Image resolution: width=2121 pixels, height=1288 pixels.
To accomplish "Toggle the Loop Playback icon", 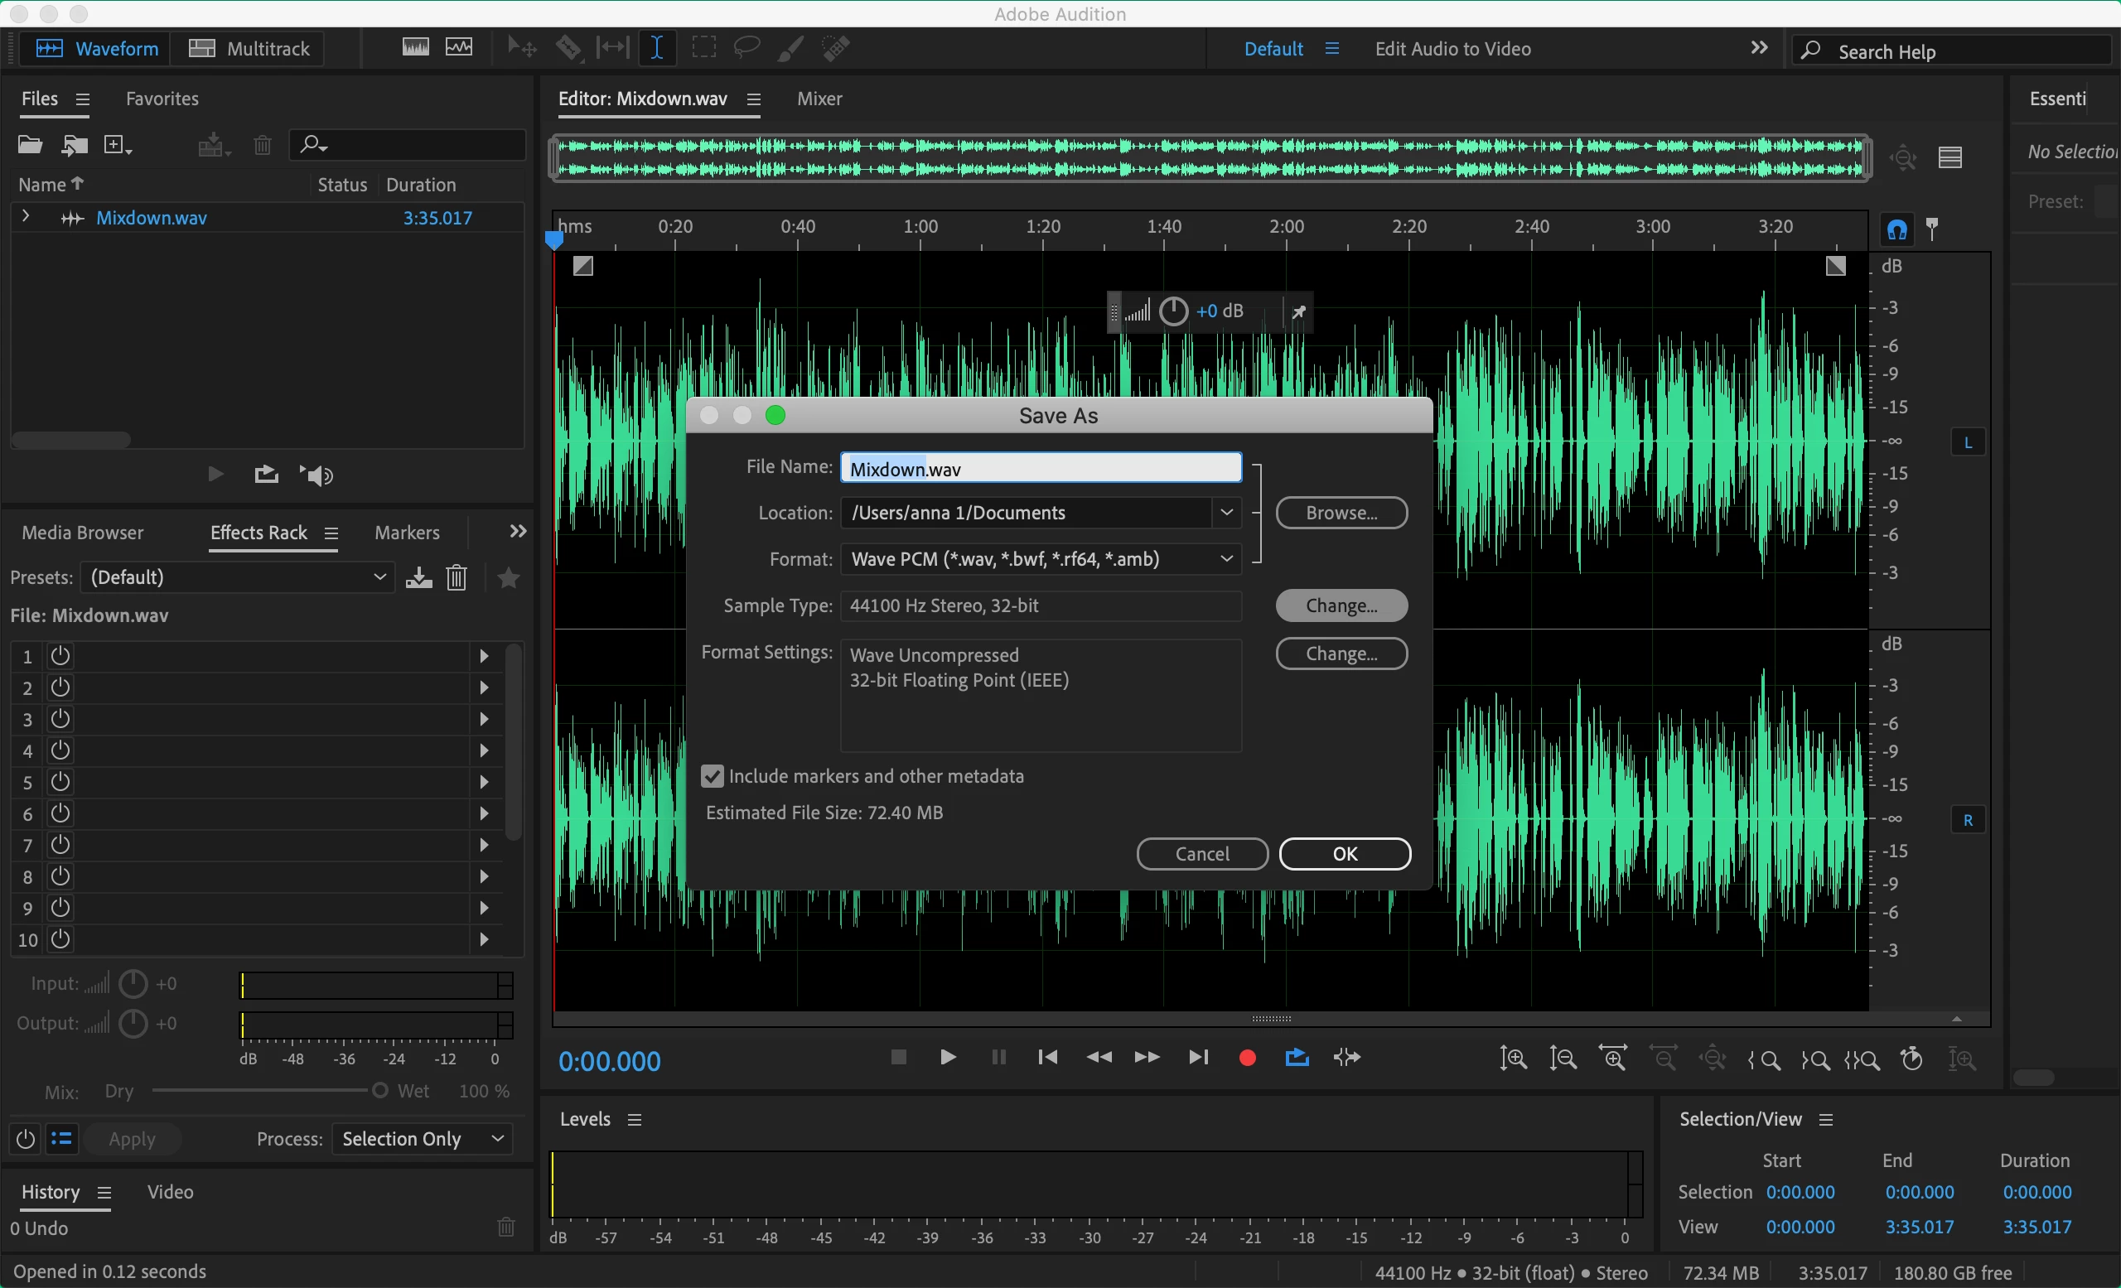I will (x=1297, y=1058).
